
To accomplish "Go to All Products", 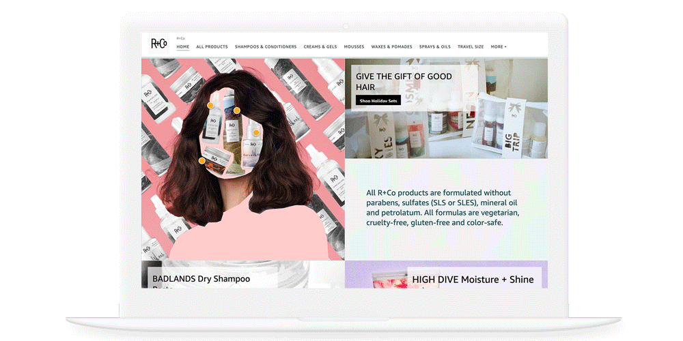I will [212, 46].
